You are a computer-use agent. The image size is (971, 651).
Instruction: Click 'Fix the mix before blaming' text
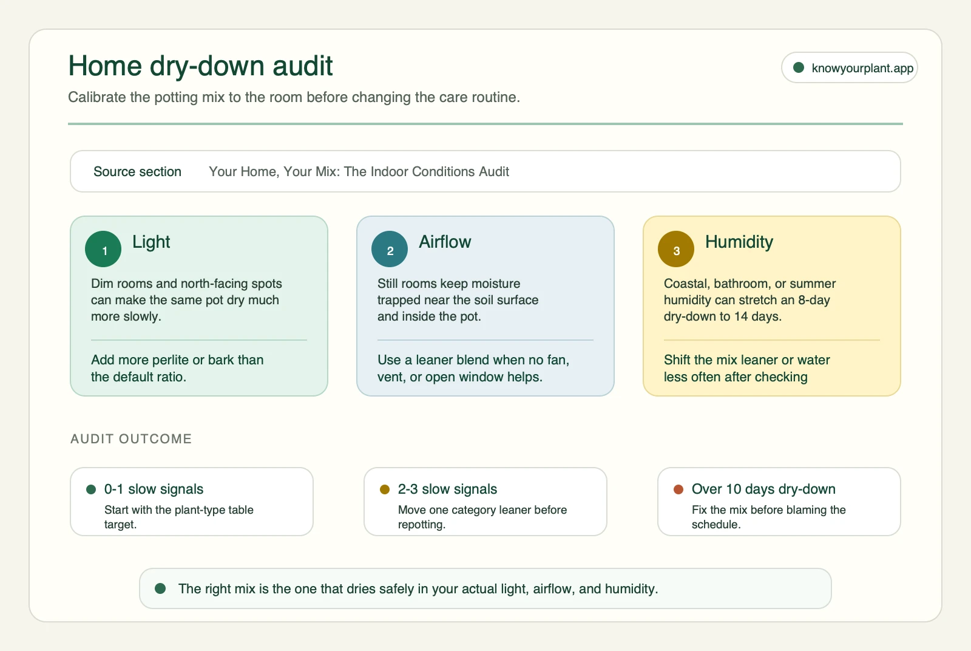click(769, 517)
